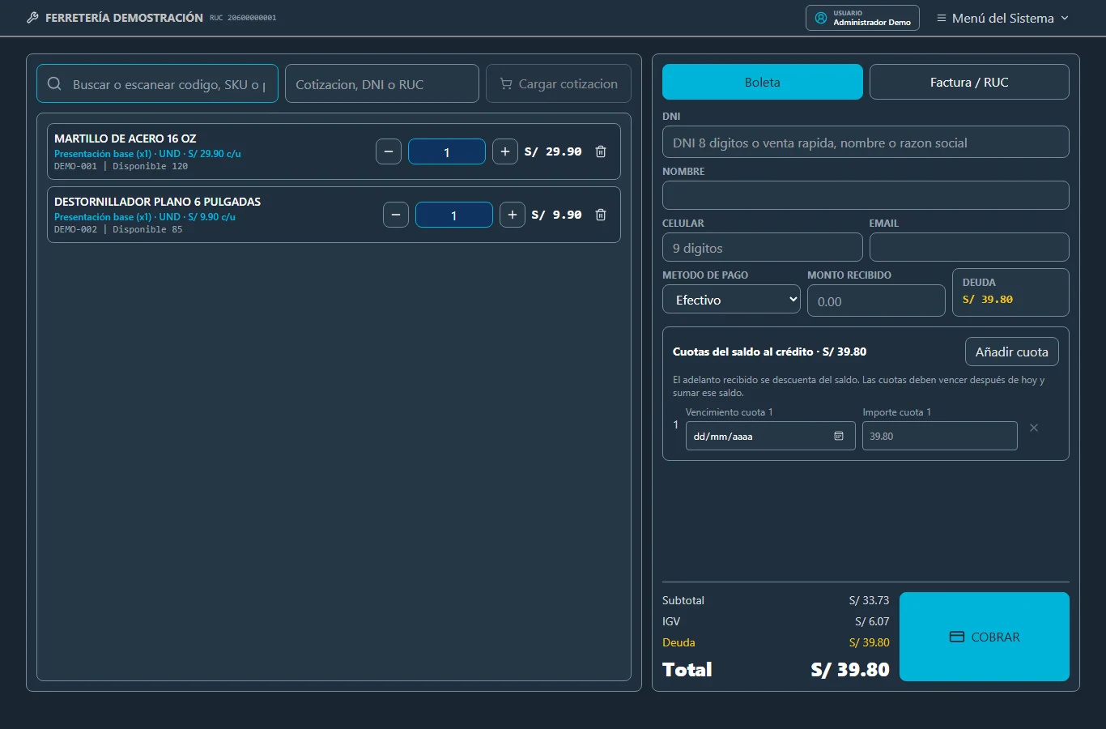Click the COBRAR button
1106x729 pixels.
point(985,637)
